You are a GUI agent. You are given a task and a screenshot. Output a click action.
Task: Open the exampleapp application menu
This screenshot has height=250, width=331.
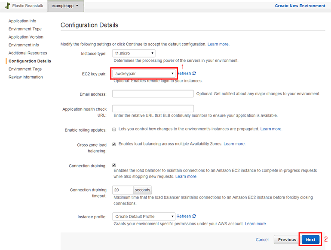click(x=65, y=6)
